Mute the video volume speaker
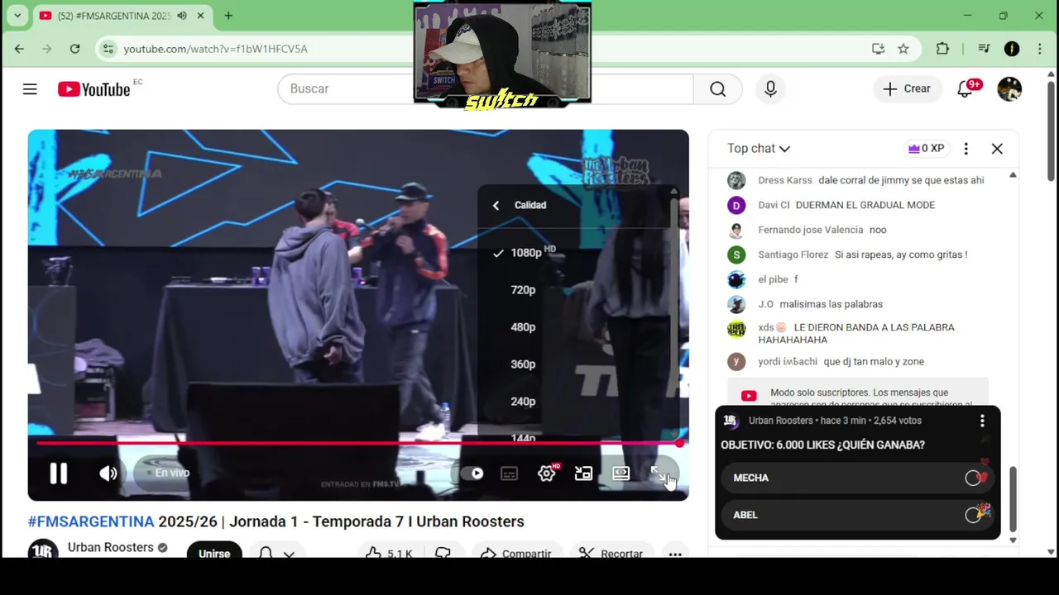1059x595 pixels. point(108,474)
